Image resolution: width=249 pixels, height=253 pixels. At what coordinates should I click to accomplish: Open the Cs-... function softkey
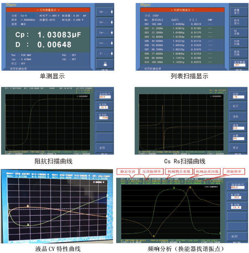pyautogui.click(x=105, y=22)
